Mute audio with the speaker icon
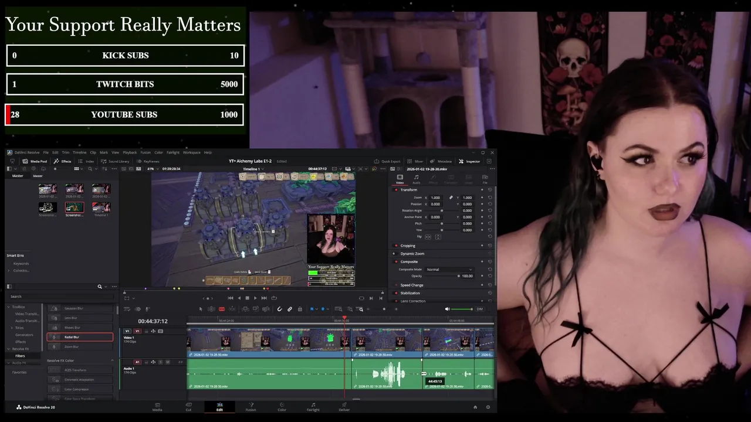The width and height of the screenshot is (751, 422). (x=447, y=309)
